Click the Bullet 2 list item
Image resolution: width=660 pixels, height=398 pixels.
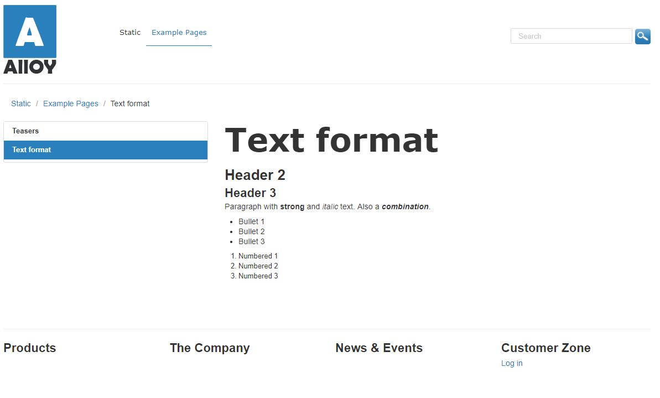tap(252, 232)
